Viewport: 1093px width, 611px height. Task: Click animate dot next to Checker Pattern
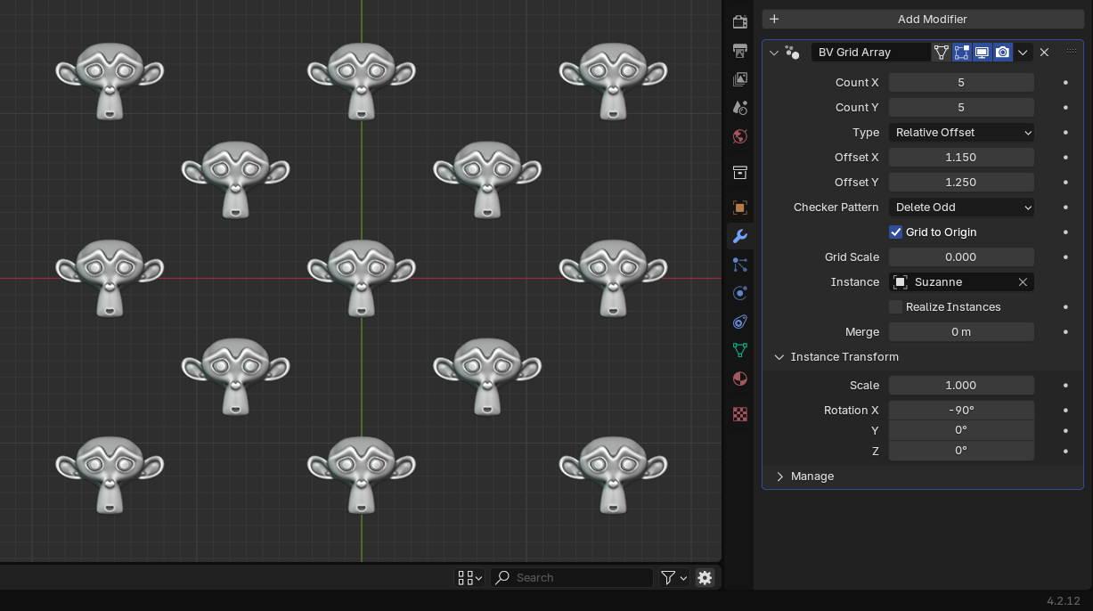[x=1065, y=208]
